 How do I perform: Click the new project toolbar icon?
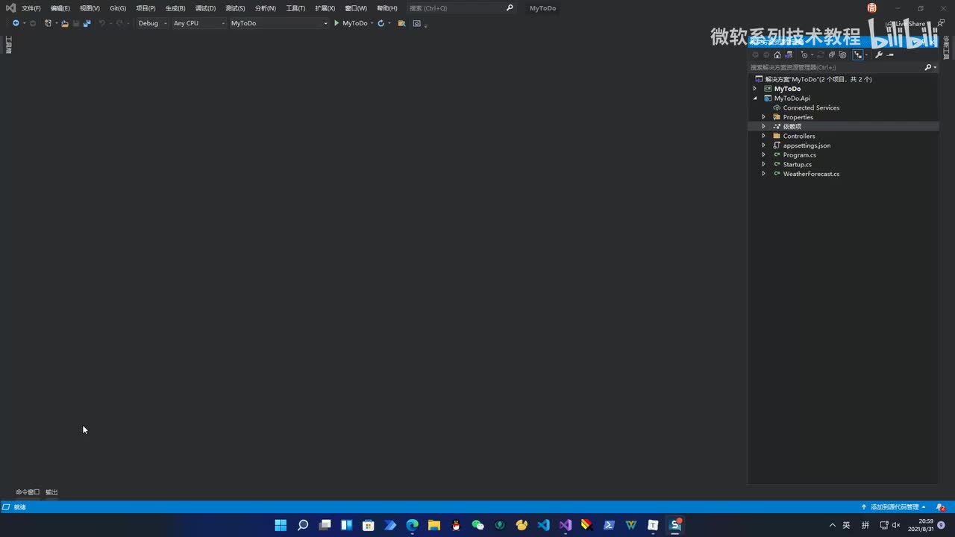point(48,23)
